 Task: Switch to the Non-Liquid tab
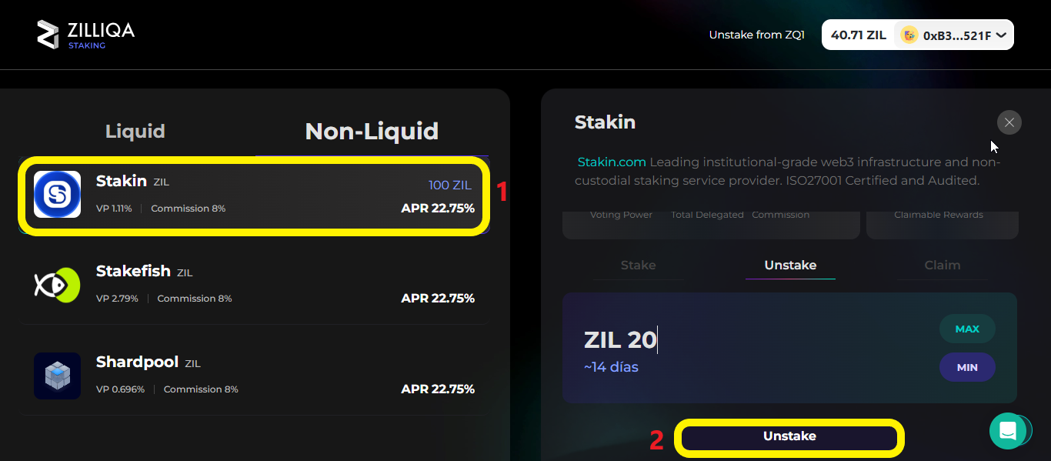[x=372, y=131]
